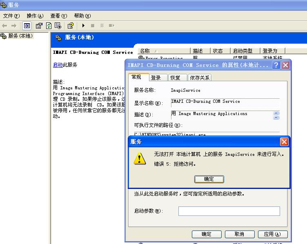
Task: Click the Stop Service toolbar button
Action: 93,26
